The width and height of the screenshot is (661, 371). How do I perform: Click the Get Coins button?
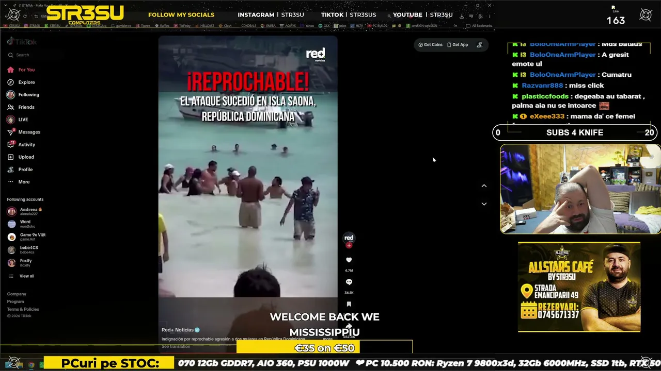click(x=430, y=45)
